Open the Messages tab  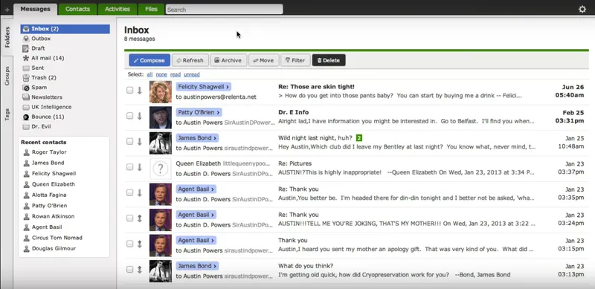click(35, 9)
